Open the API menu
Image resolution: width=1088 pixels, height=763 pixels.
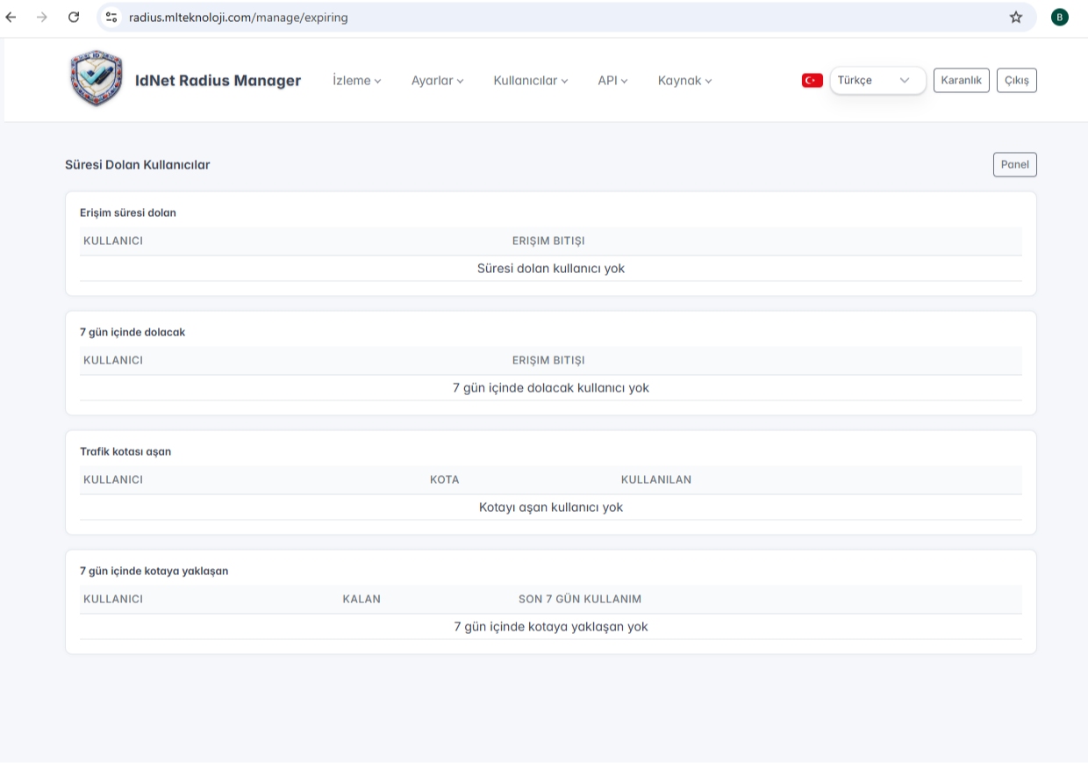(x=612, y=81)
